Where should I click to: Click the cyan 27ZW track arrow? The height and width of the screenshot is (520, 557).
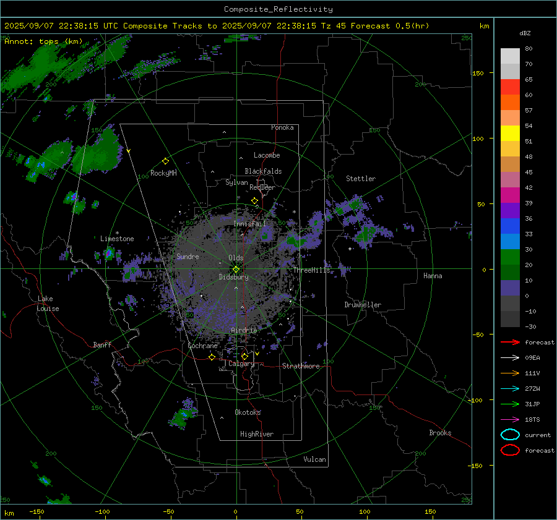(x=510, y=389)
